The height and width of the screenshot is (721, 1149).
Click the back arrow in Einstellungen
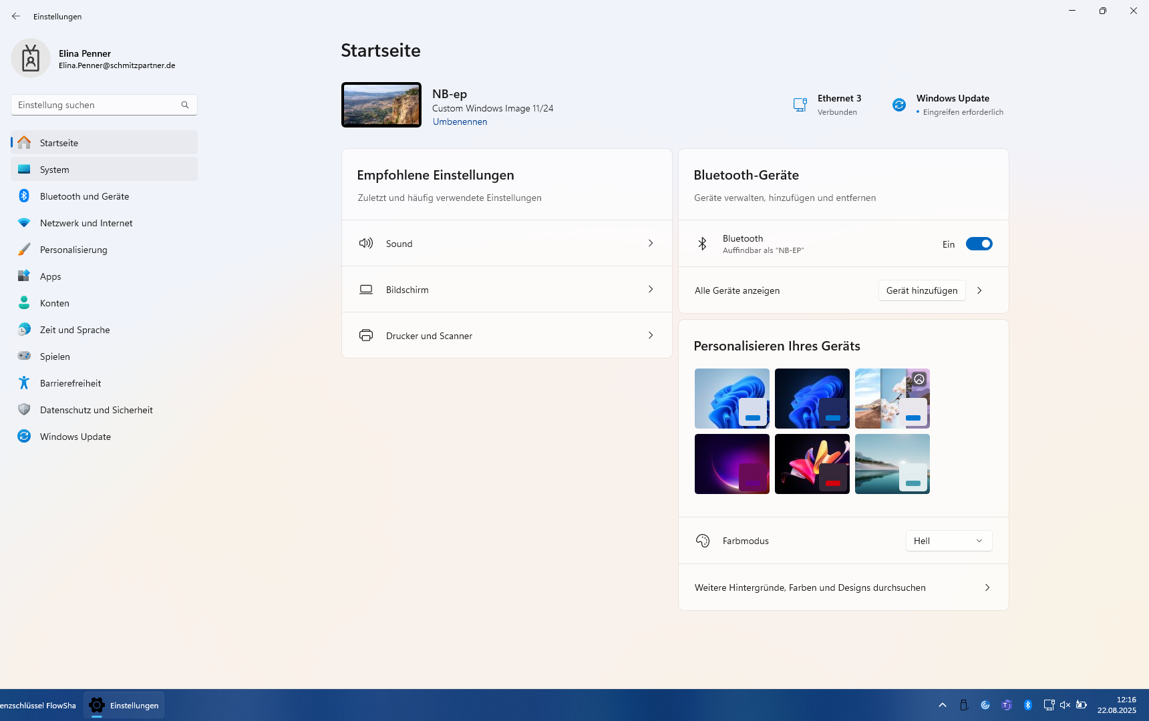pos(16,16)
